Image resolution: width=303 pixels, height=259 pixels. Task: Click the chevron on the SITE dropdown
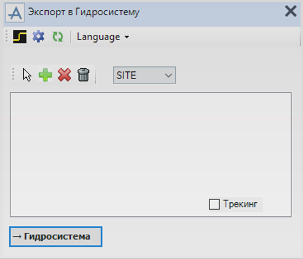click(x=169, y=76)
